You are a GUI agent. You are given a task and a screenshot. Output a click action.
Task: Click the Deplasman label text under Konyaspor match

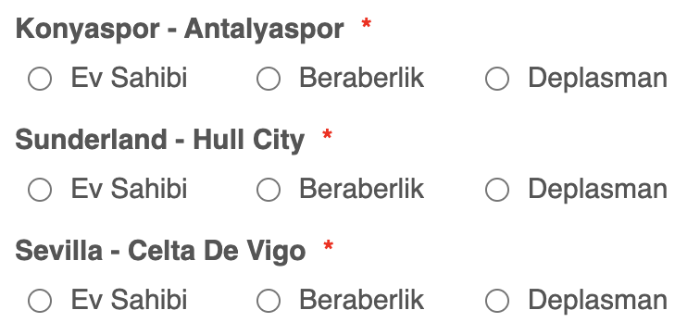pos(598,79)
